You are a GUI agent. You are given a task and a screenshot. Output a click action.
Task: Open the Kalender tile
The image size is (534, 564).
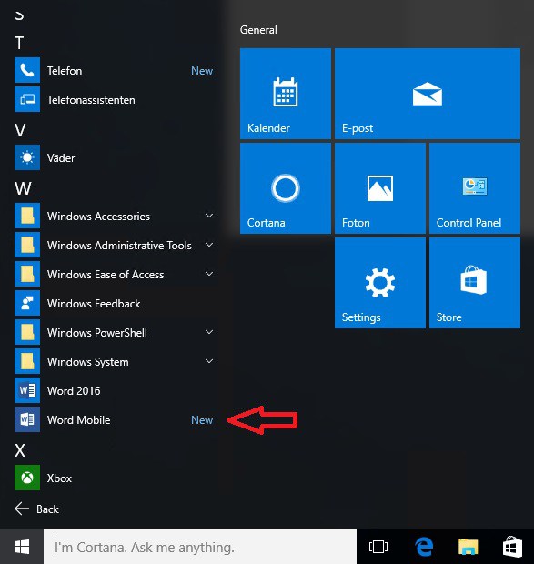tap(286, 94)
